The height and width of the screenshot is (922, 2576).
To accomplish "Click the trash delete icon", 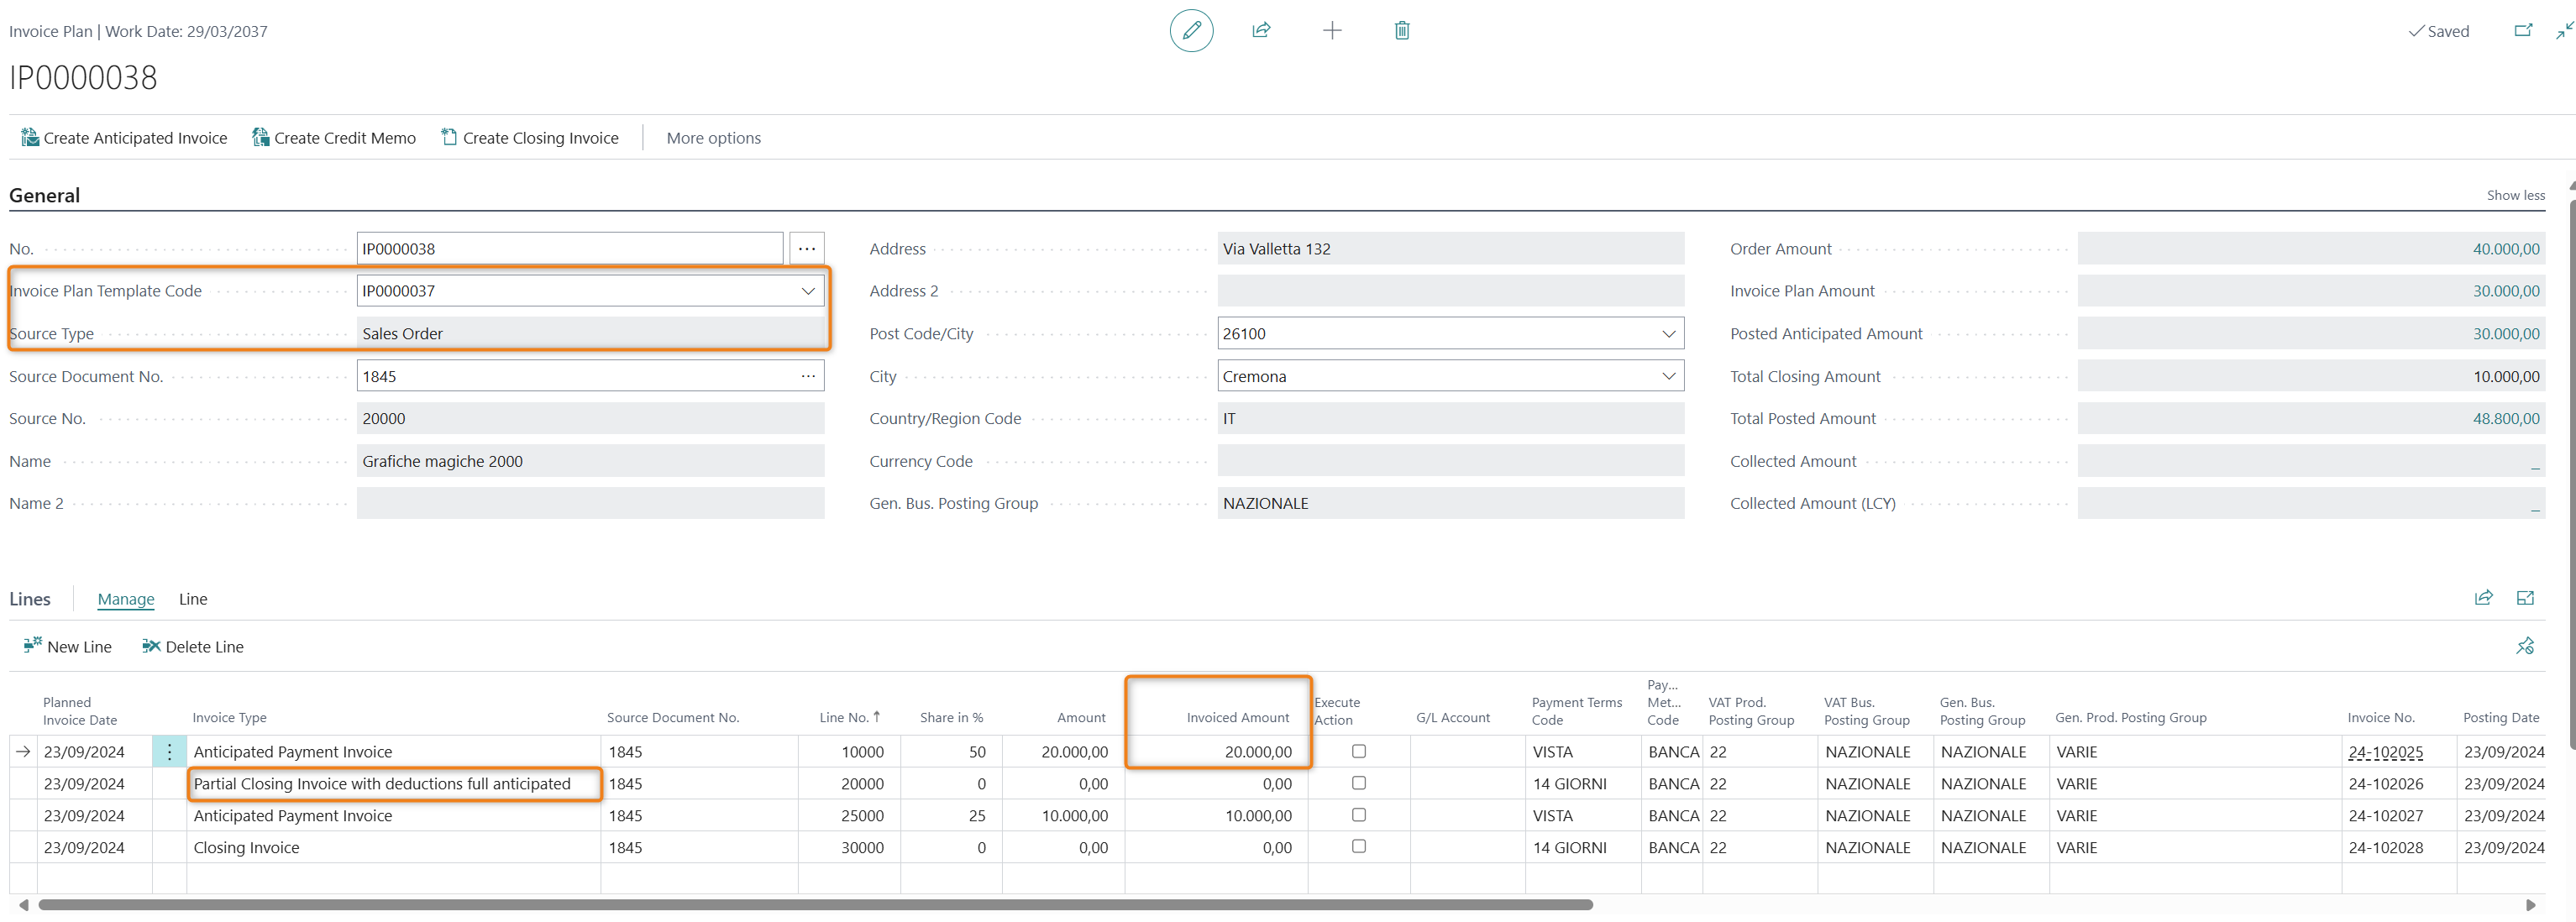I will [1402, 31].
